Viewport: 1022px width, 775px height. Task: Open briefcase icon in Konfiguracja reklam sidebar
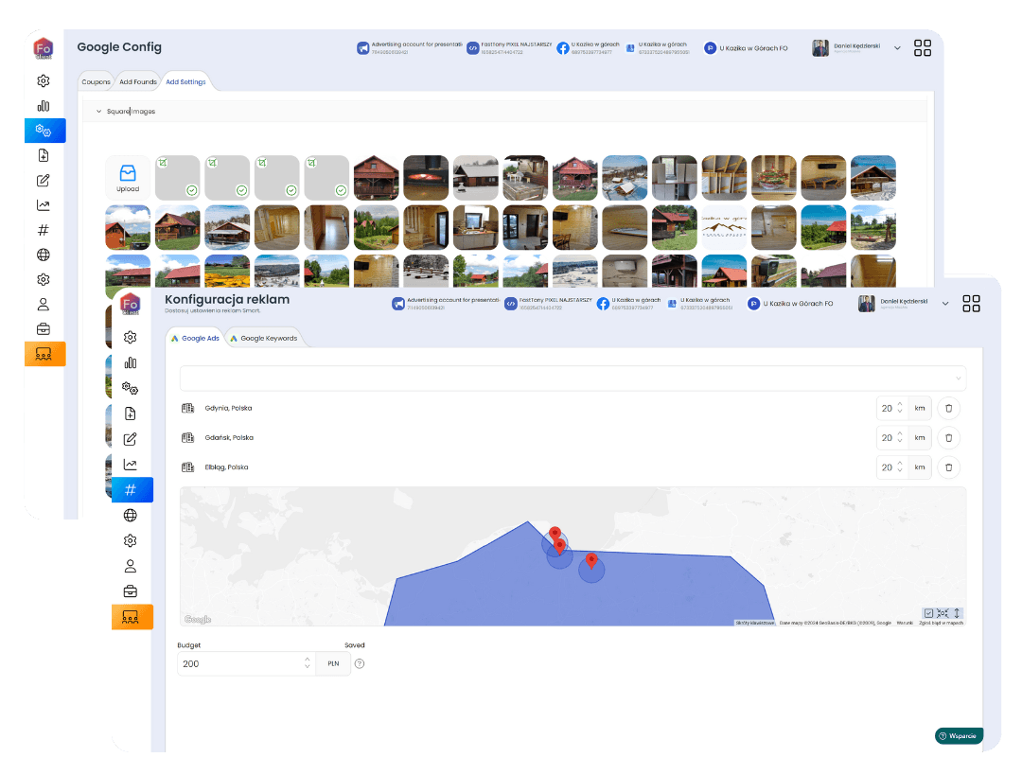pos(131,591)
